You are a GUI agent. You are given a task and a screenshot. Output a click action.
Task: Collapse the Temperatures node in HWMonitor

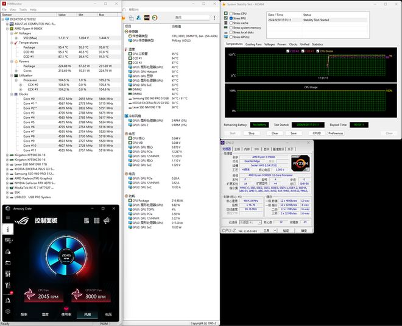[x=12, y=43]
